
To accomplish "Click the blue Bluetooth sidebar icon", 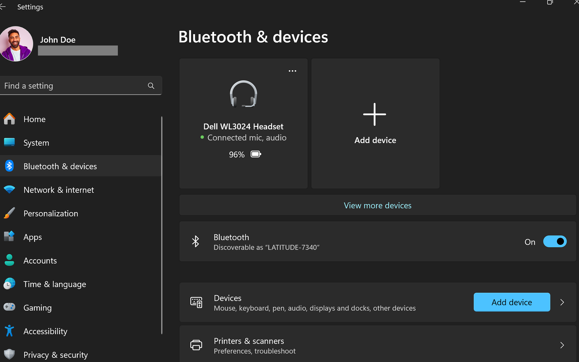I will pyautogui.click(x=9, y=166).
